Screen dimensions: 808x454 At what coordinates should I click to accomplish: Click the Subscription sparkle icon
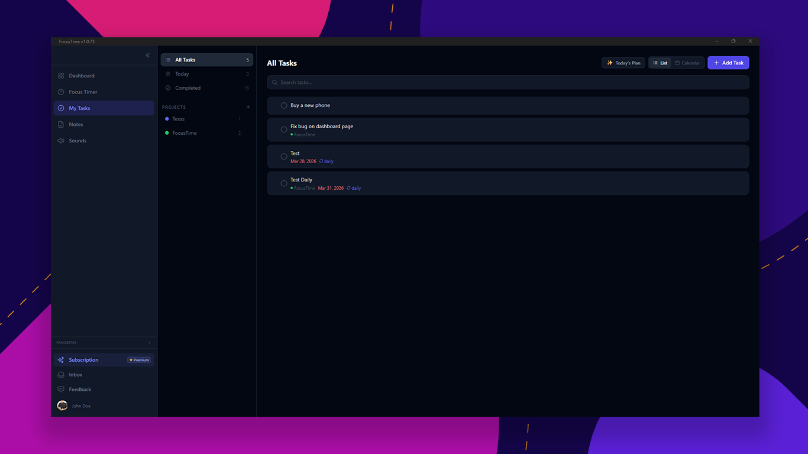pyautogui.click(x=61, y=360)
